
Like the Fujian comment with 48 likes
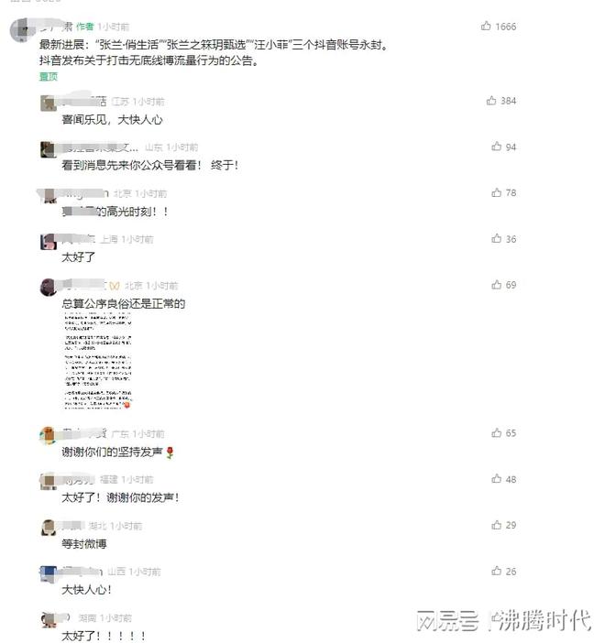pyautogui.click(x=497, y=478)
